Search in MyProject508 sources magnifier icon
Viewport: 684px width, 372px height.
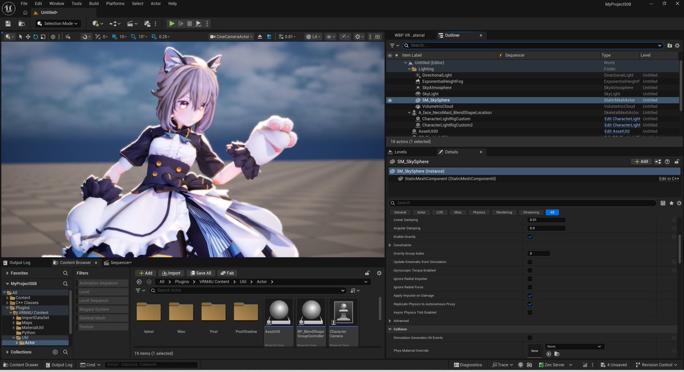[66, 283]
